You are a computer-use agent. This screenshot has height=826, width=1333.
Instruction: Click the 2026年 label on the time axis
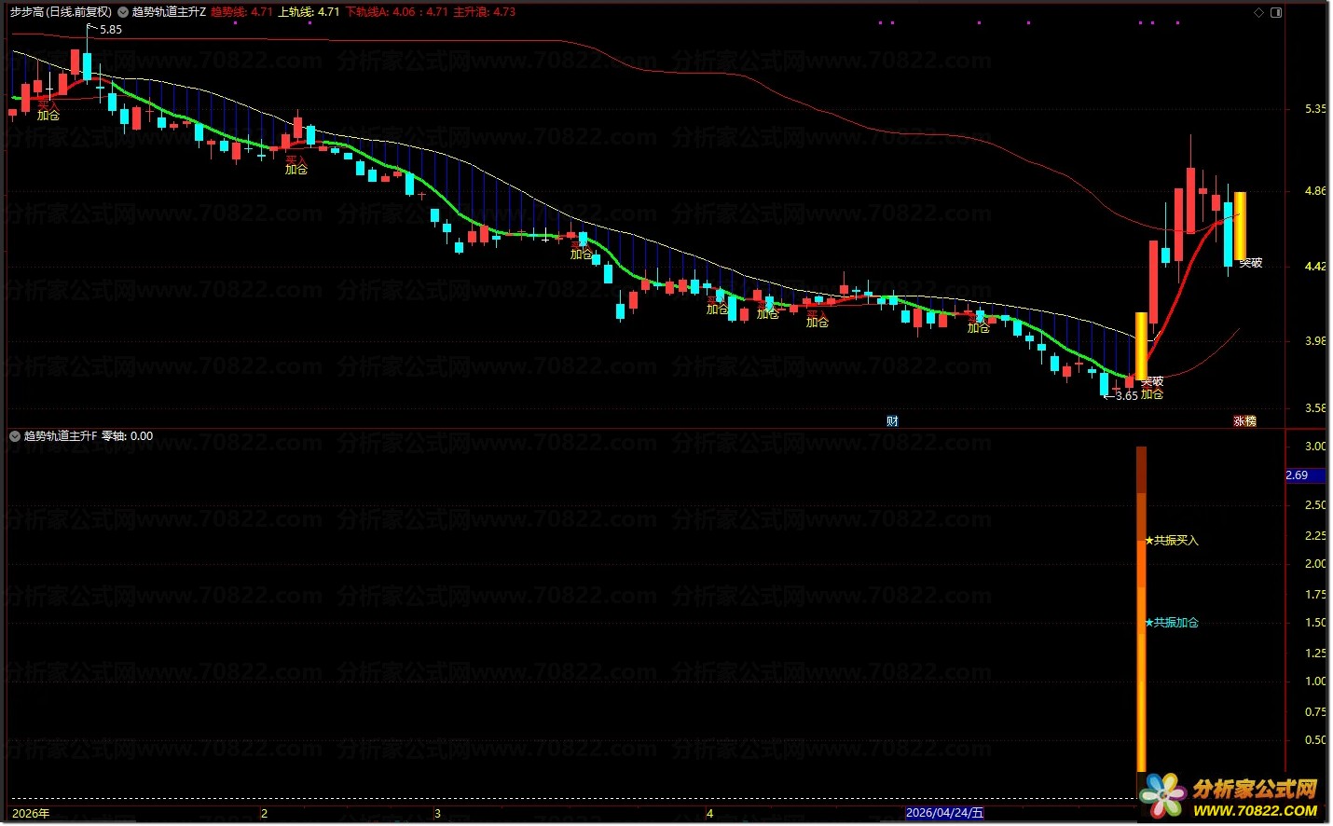tap(31, 814)
